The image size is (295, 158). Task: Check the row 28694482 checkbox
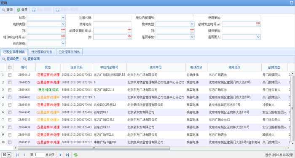(x=10, y=97)
